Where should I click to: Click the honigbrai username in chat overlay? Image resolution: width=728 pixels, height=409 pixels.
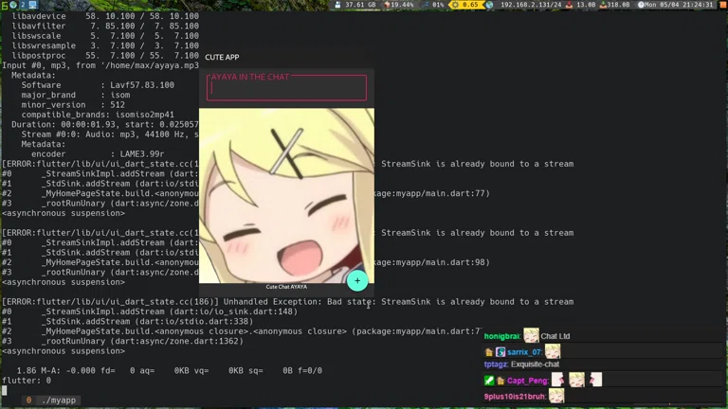click(501, 336)
